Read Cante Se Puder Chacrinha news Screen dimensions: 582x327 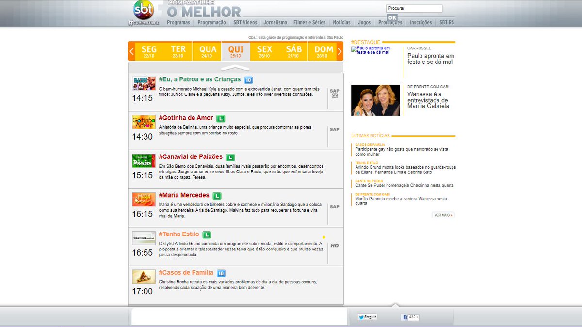pyautogui.click(x=404, y=185)
